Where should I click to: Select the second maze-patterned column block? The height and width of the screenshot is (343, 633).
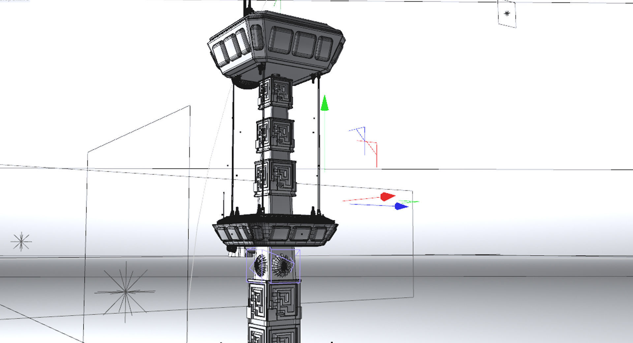click(275, 135)
